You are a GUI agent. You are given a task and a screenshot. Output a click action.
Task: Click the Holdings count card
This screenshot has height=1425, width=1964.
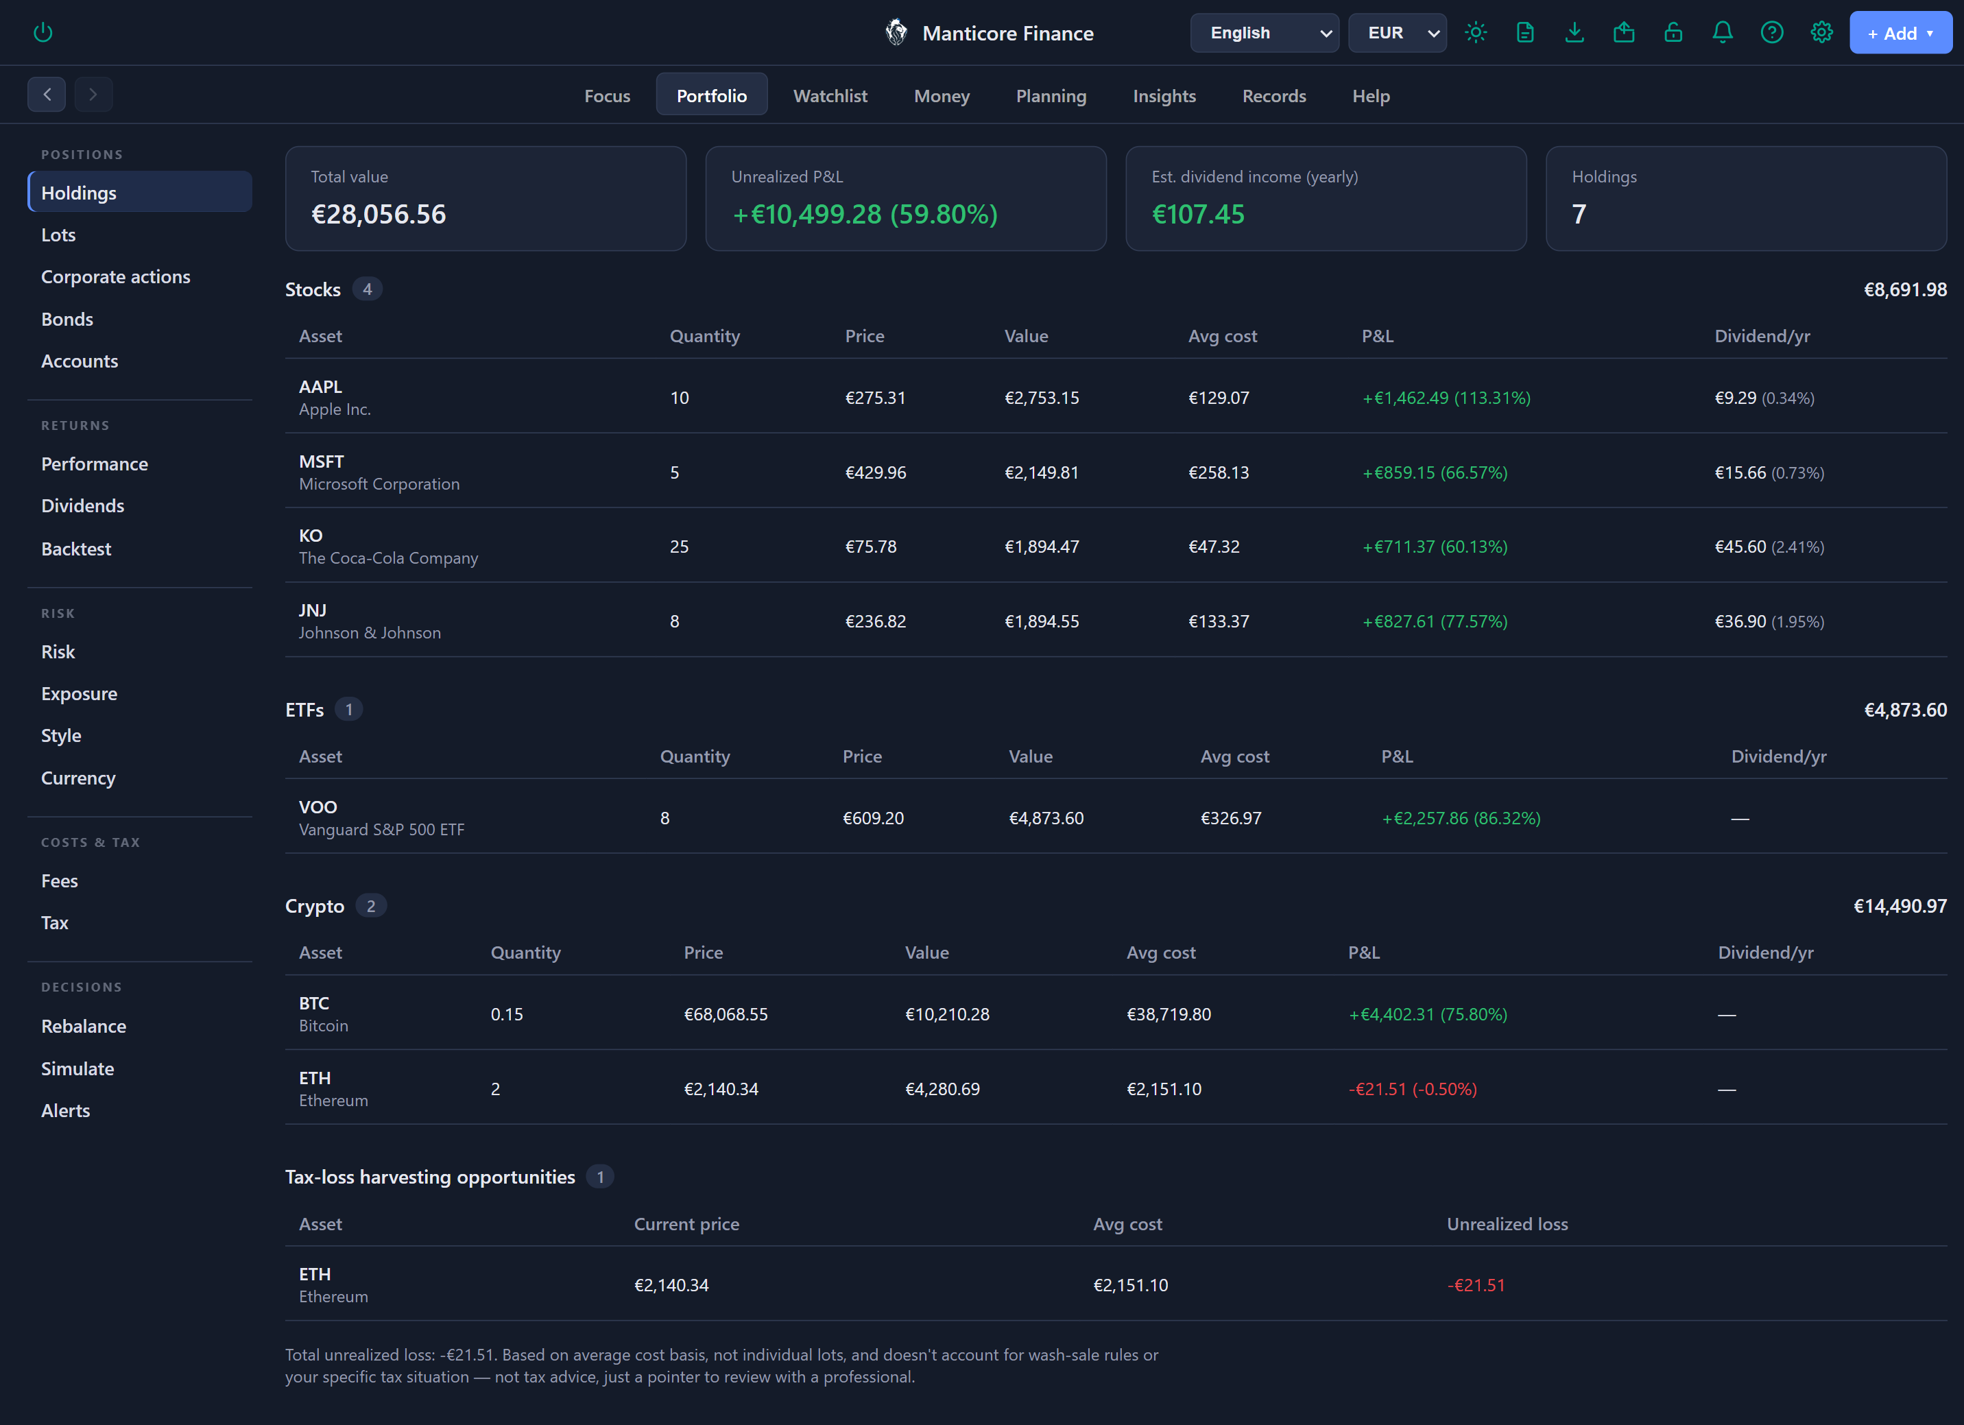1747,198
